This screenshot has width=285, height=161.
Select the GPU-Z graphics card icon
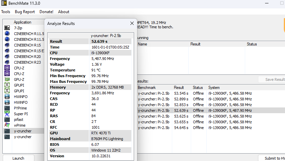(x=7, y=79)
